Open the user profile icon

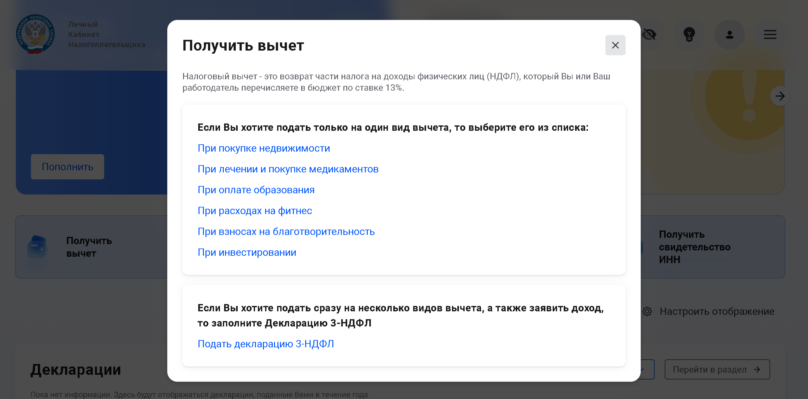pos(729,34)
